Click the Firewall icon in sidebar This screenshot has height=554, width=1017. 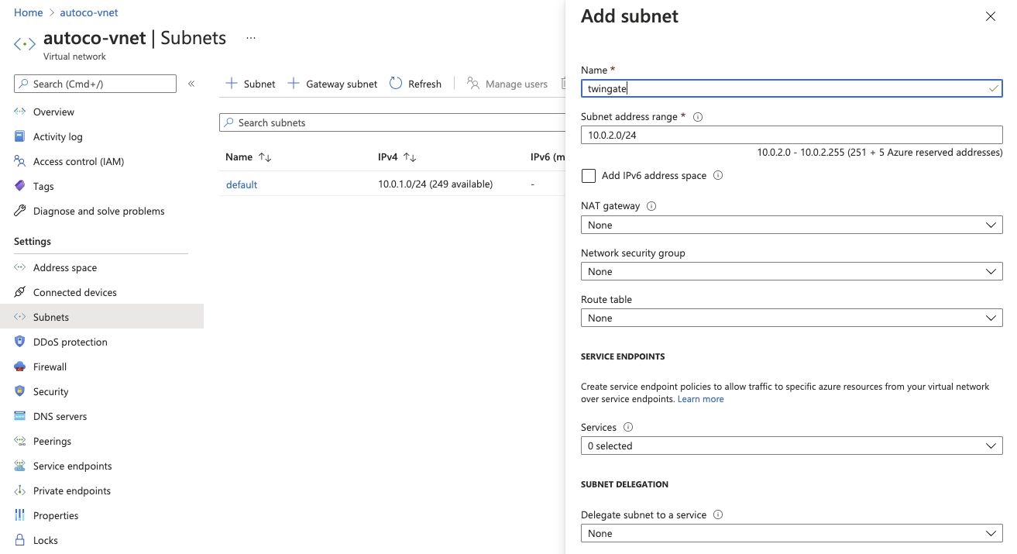pos(20,366)
